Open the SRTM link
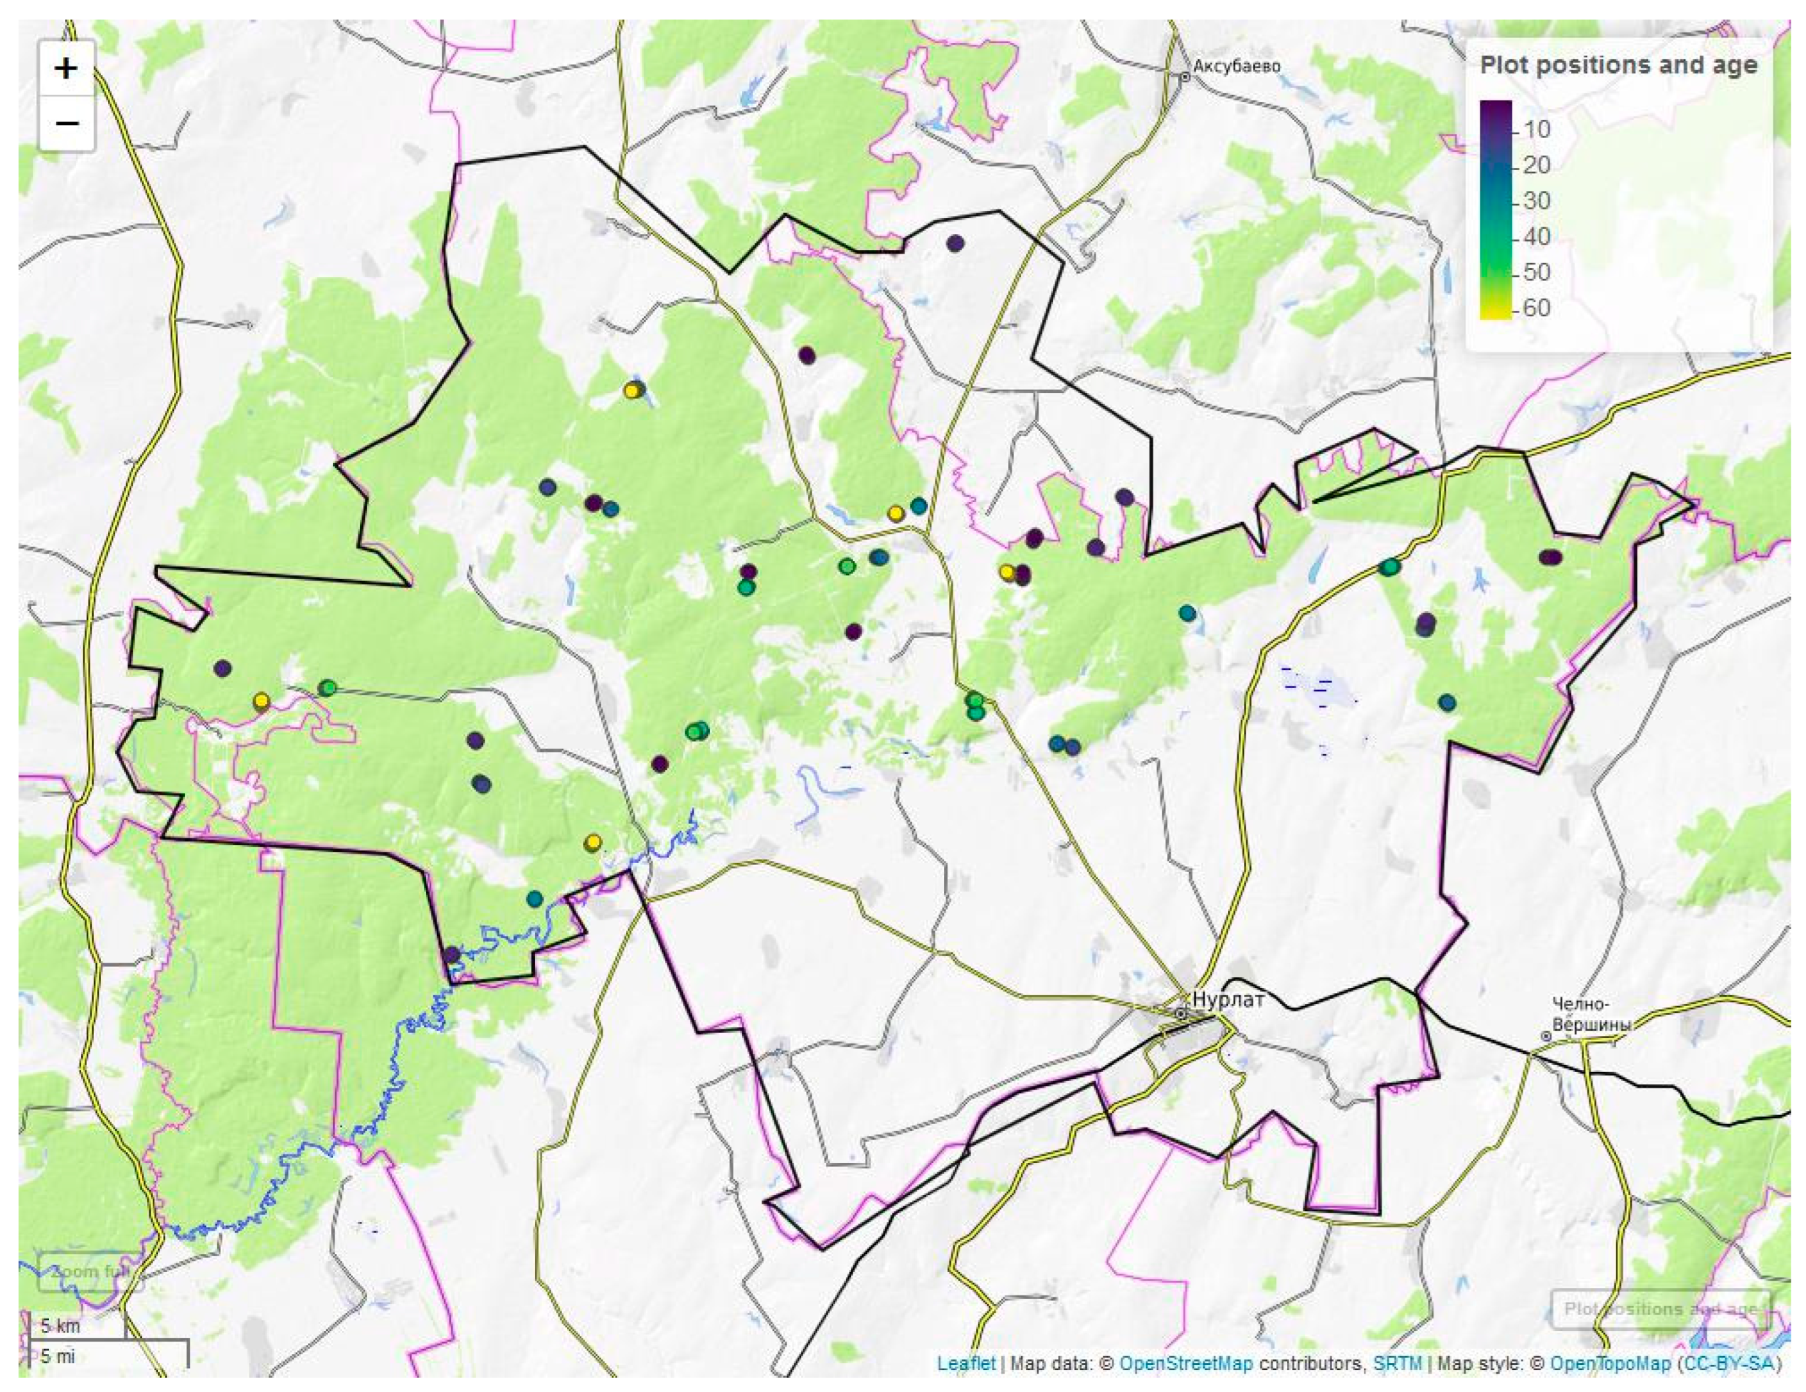 tap(1398, 1363)
